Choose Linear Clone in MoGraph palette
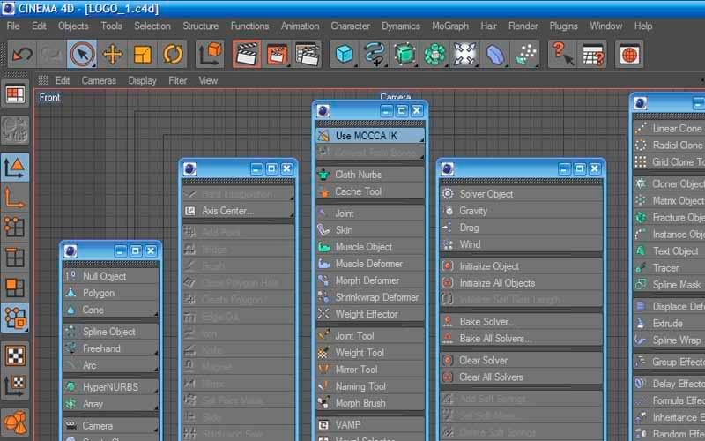This screenshot has height=441, width=705. [x=669, y=129]
